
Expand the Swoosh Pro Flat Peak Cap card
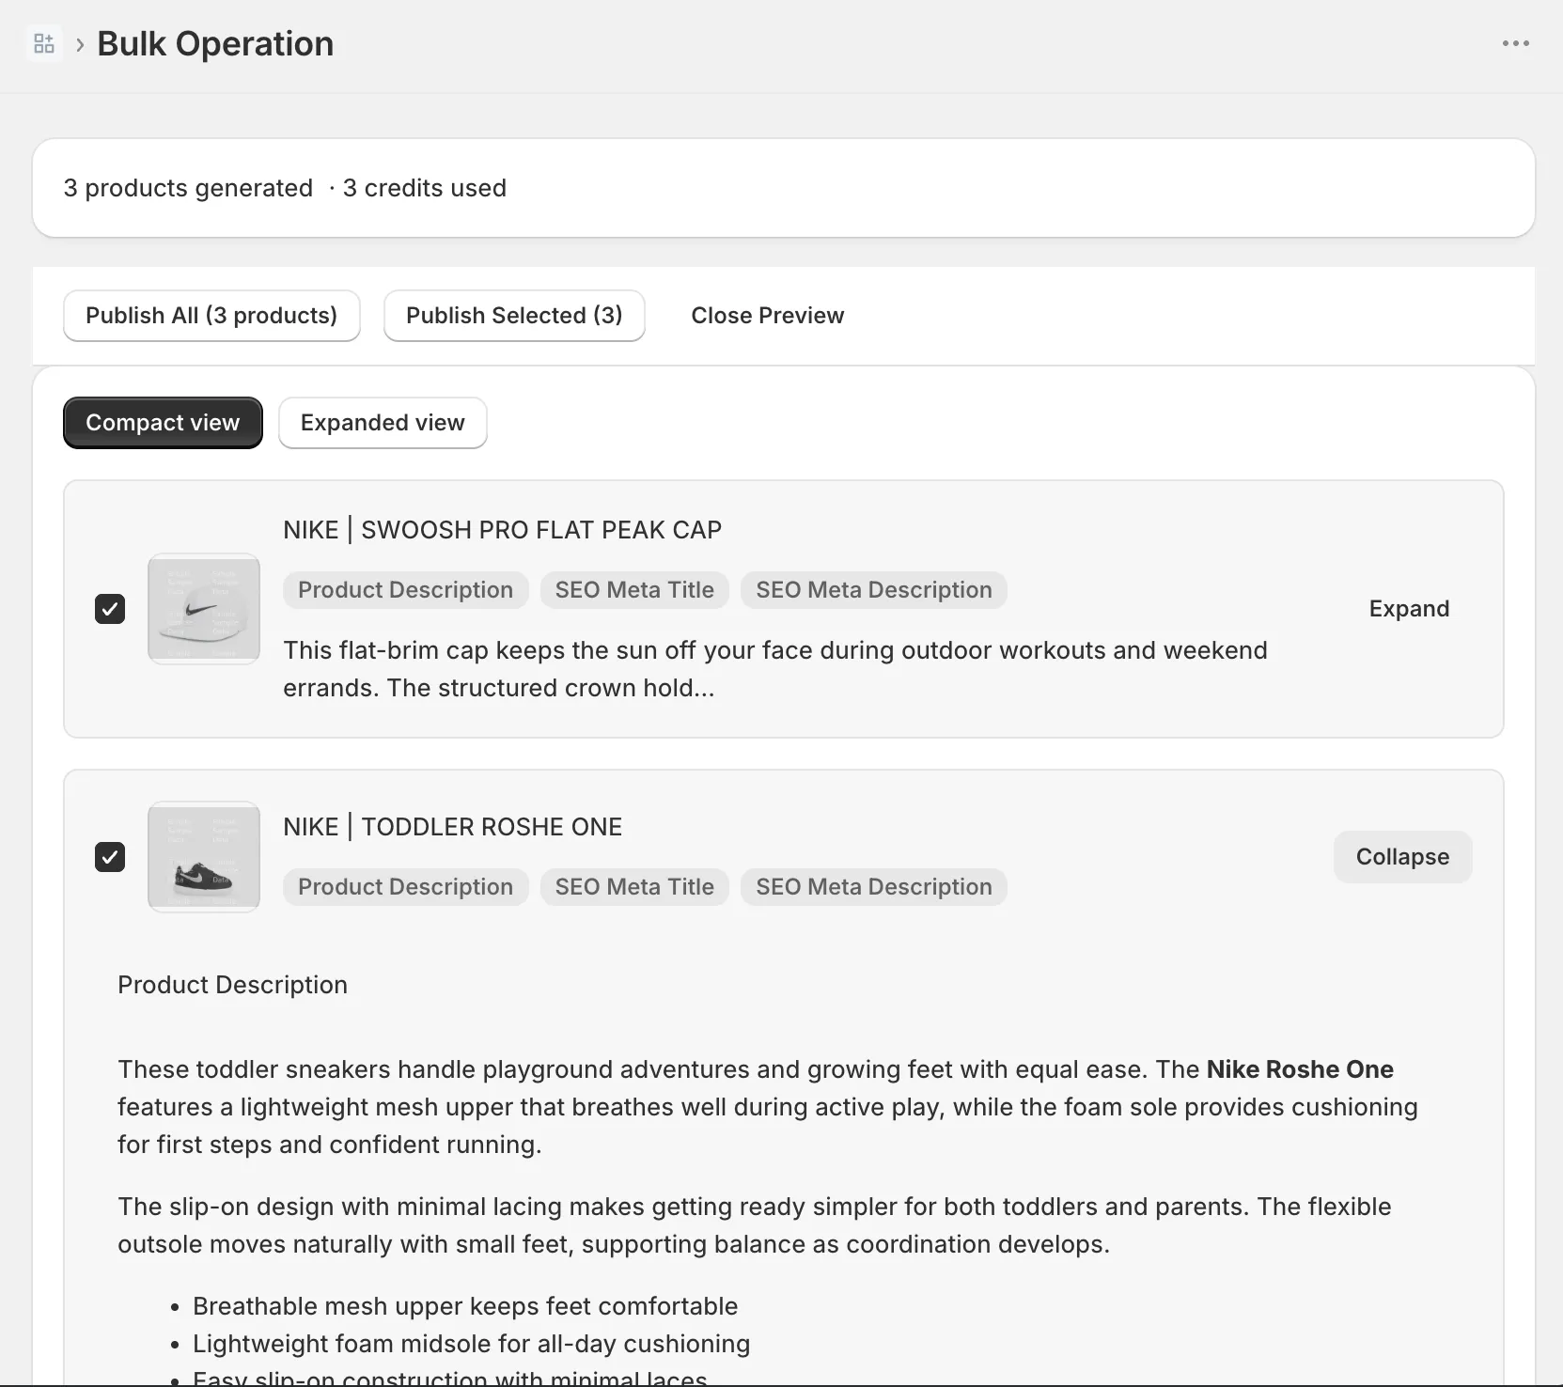tap(1409, 609)
